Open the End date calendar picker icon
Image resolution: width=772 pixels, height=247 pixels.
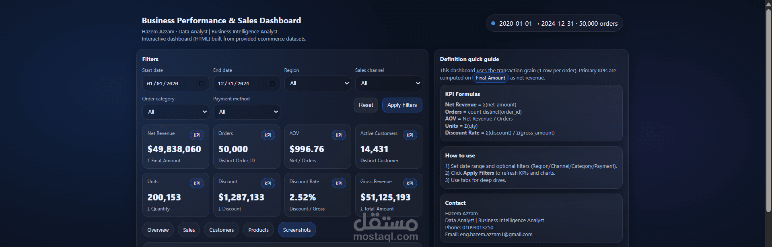tap(272, 84)
